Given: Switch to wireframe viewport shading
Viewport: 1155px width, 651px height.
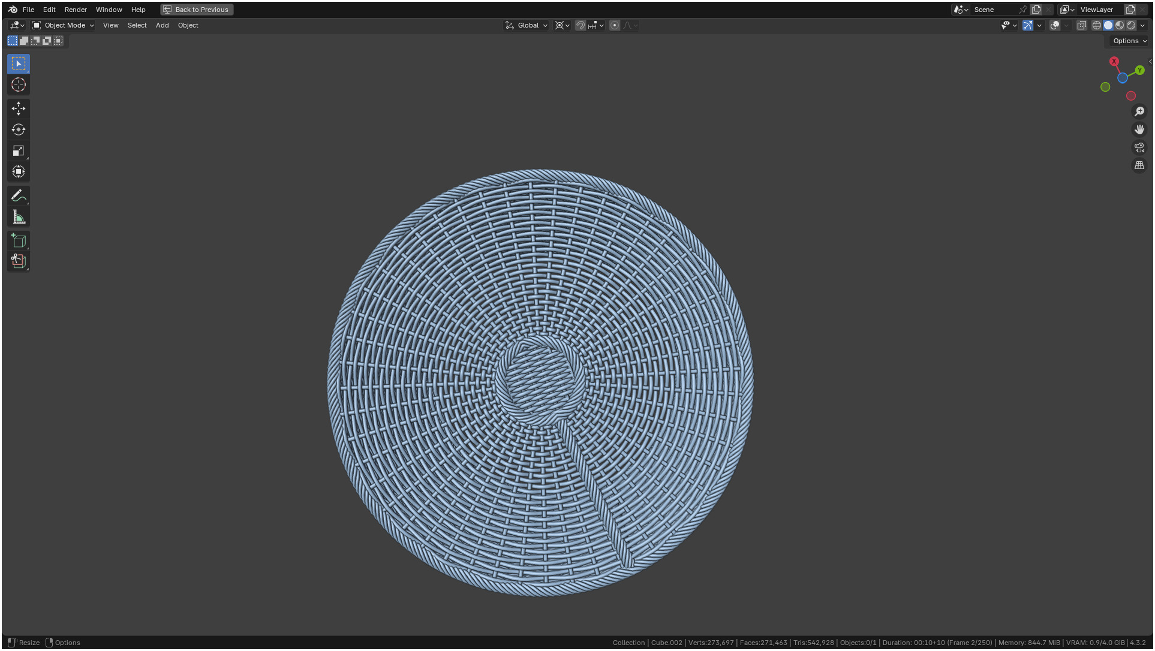Looking at the screenshot, I should coord(1096,25).
